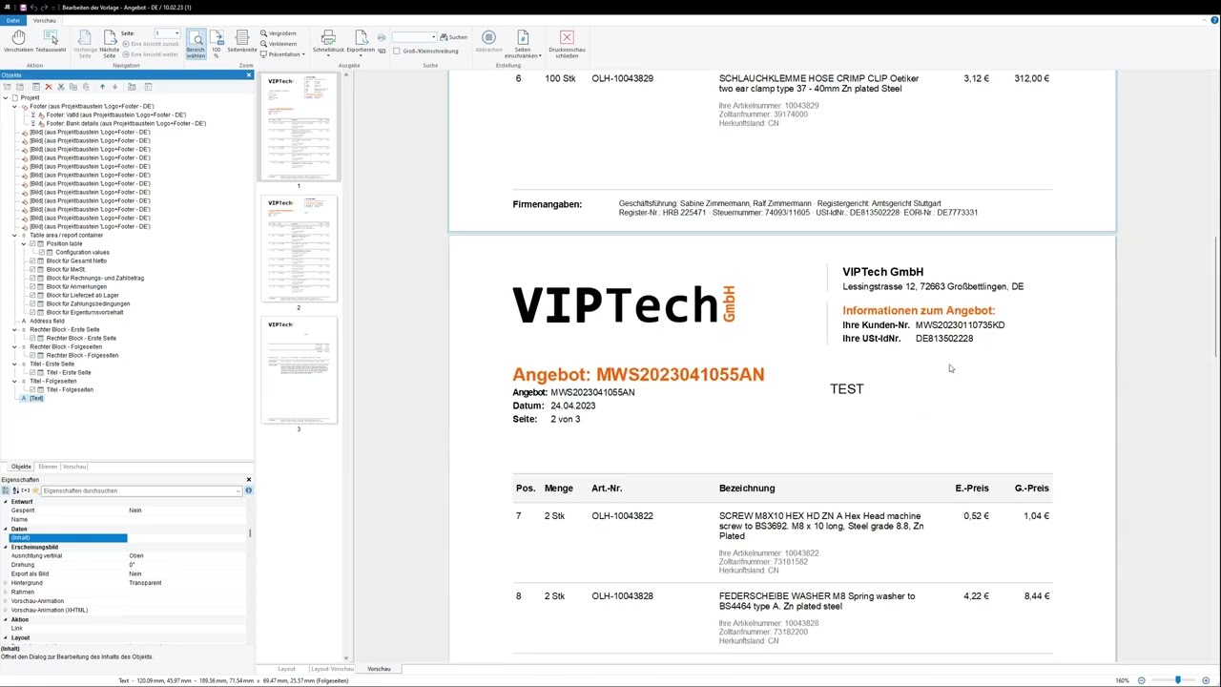Click the blue info icon in Eigenschaften

[248, 490]
